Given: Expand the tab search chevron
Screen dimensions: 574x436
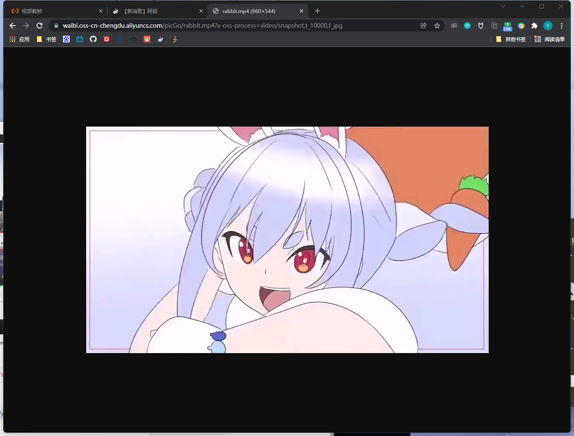Looking at the screenshot, I should (x=503, y=6).
